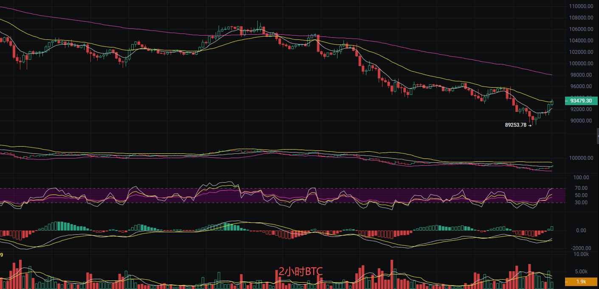
Task: Click the 100.00 label above the RSI pane
Action: tap(581, 178)
